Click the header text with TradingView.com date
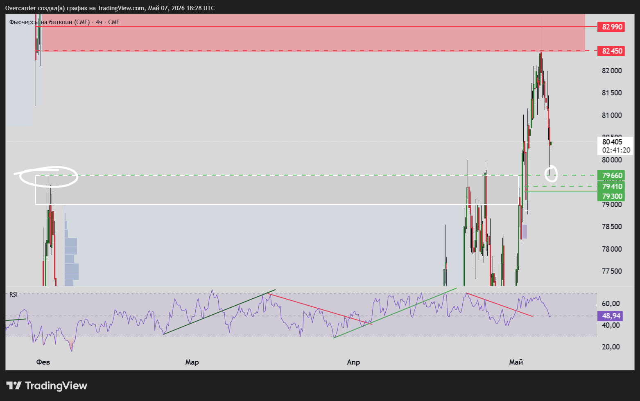The image size is (640, 401). pyautogui.click(x=110, y=8)
